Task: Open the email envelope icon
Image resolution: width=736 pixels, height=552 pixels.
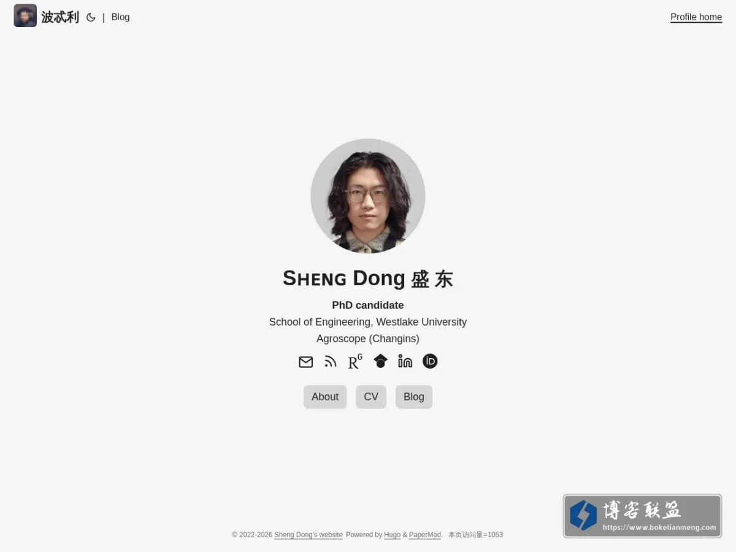Action: (x=305, y=362)
